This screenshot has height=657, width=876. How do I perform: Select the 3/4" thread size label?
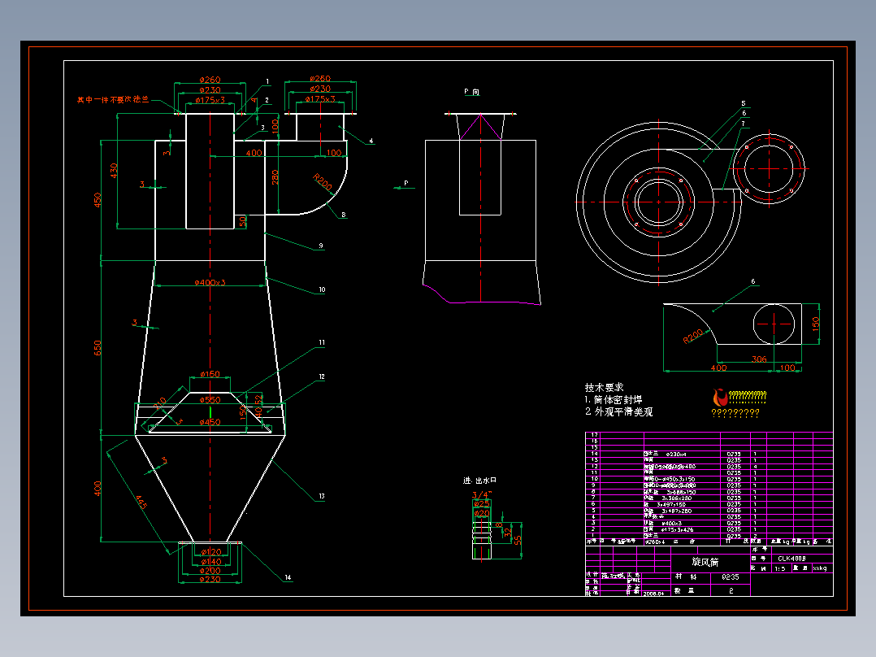481,495
